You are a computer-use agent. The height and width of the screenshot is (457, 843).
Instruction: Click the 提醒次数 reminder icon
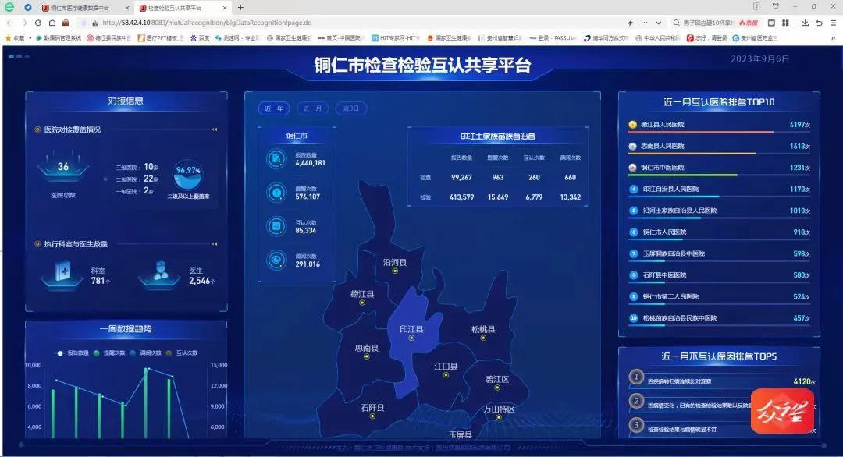point(276,193)
